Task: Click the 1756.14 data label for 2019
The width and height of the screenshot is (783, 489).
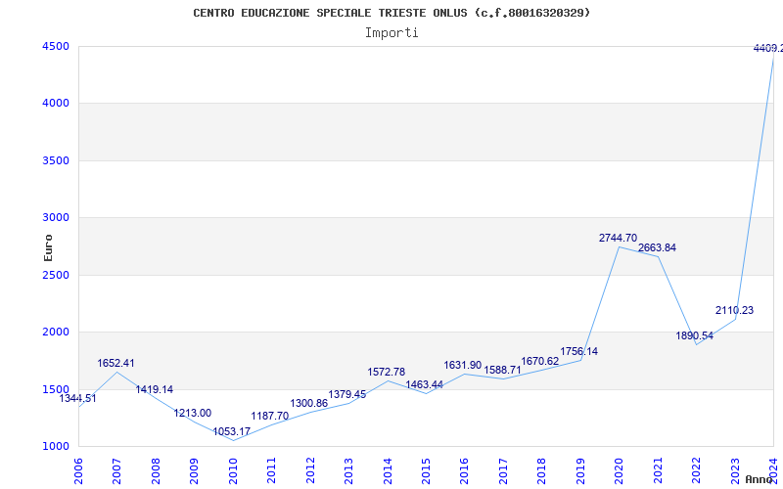Action: tap(579, 351)
